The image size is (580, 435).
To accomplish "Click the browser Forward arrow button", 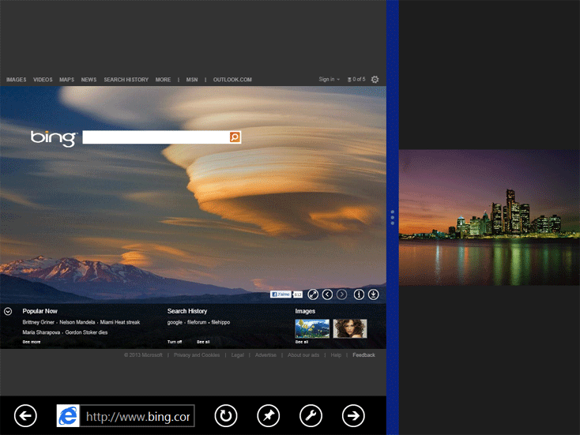I will tap(353, 415).
